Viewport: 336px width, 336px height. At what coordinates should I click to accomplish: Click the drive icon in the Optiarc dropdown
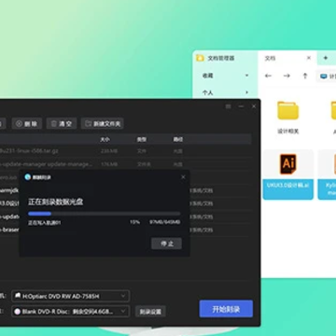pyautogui.click(x=18, y=296)
